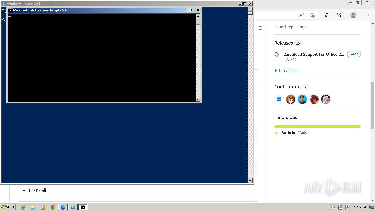Open the Edge profile avatar menu
Viewport: 375px width, 211px height.
point(353,15)
